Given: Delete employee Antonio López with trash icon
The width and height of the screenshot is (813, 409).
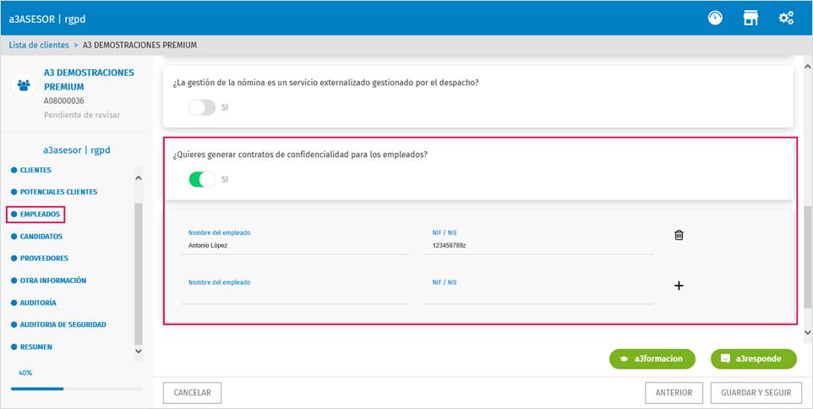Looking at the screenshot, I should (679, 235).
